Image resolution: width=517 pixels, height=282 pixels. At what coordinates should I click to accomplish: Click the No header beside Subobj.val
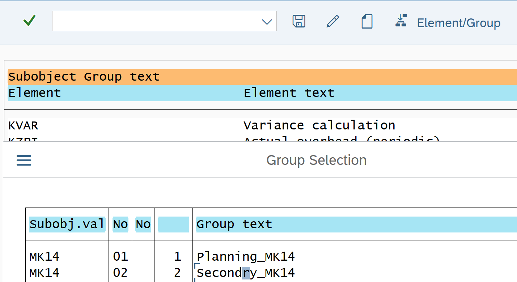point(120,224)
